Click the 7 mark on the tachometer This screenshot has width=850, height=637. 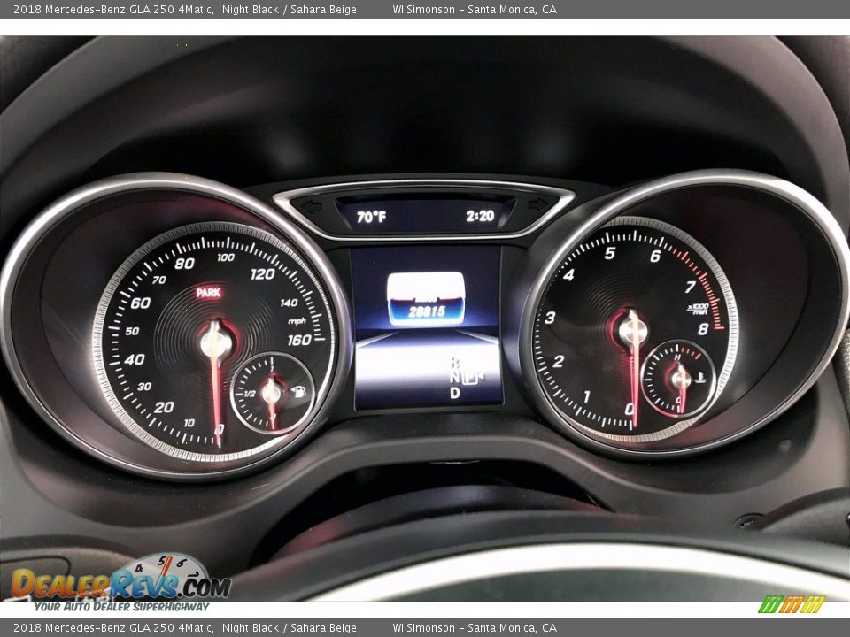point(690,287)
